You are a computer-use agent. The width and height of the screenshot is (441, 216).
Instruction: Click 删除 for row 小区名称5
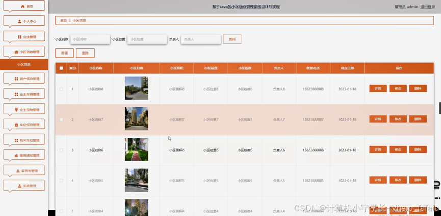pyautogui.click(x=418, y=180)
